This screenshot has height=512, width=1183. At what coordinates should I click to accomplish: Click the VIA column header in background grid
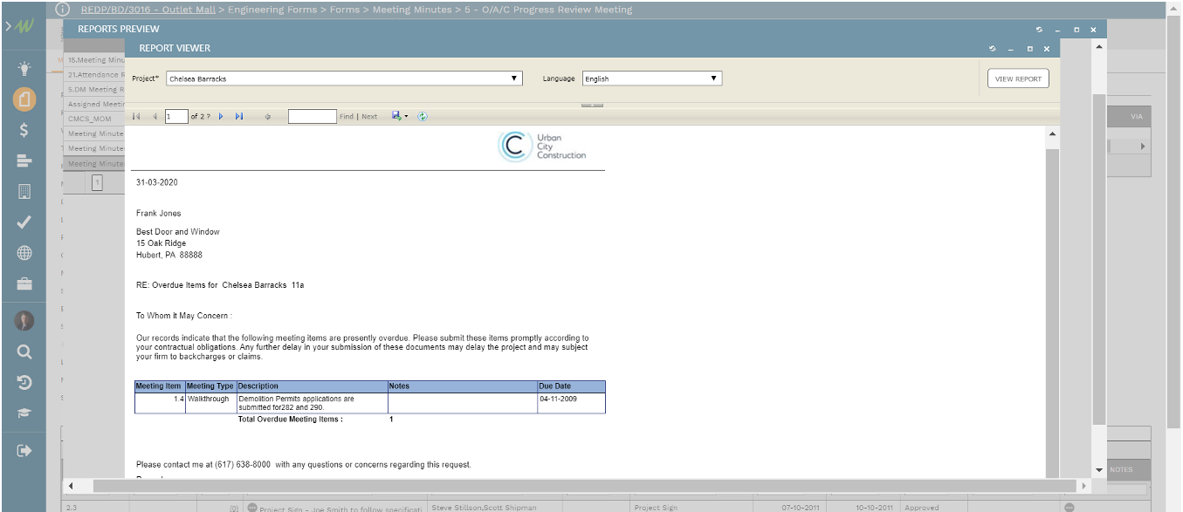coord(1136,117)
